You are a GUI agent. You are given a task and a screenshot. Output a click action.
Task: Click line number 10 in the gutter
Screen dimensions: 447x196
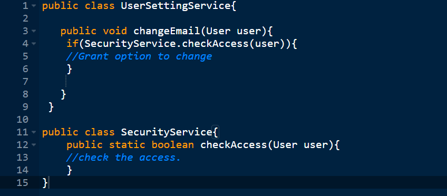[x=23, y=120]
